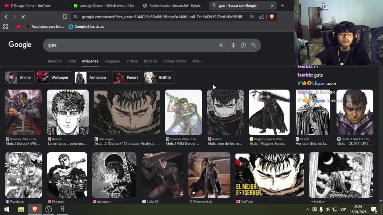383x215 pixels.
Task: Share this page icon
Action: coord(262,17)
